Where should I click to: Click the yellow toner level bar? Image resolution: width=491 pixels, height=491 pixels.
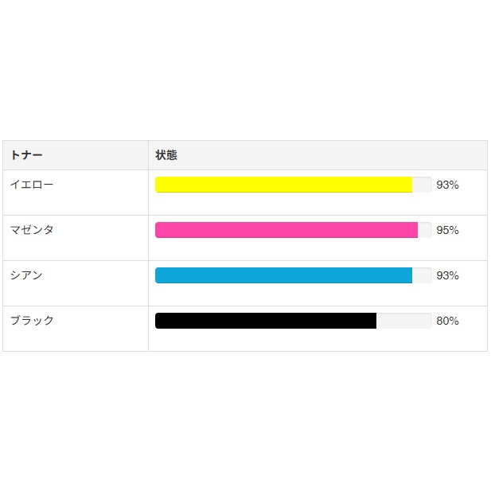283,185
